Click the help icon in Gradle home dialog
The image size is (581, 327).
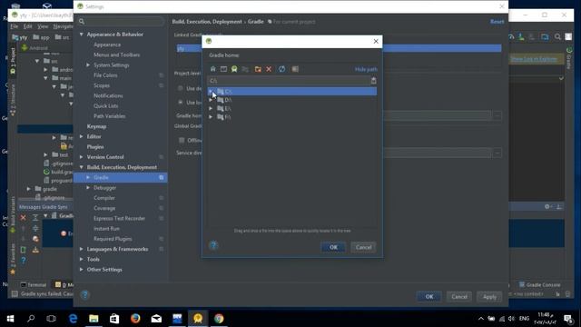[x=213, y=245]
